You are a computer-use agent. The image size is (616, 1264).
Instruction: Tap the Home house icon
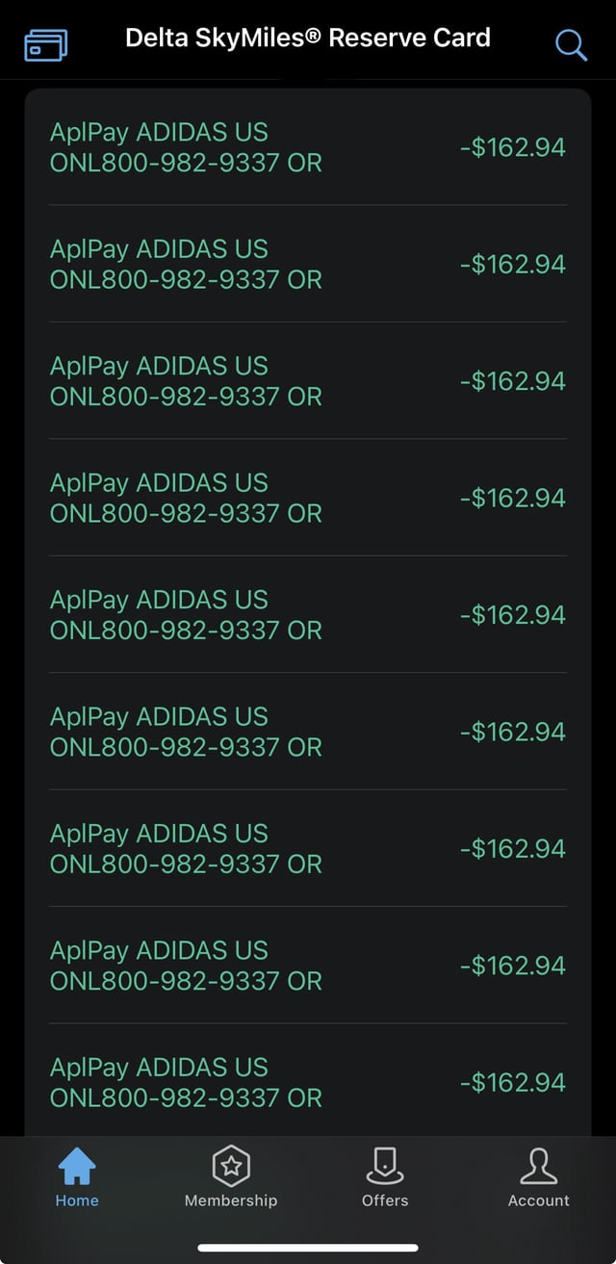(77, 1167)
